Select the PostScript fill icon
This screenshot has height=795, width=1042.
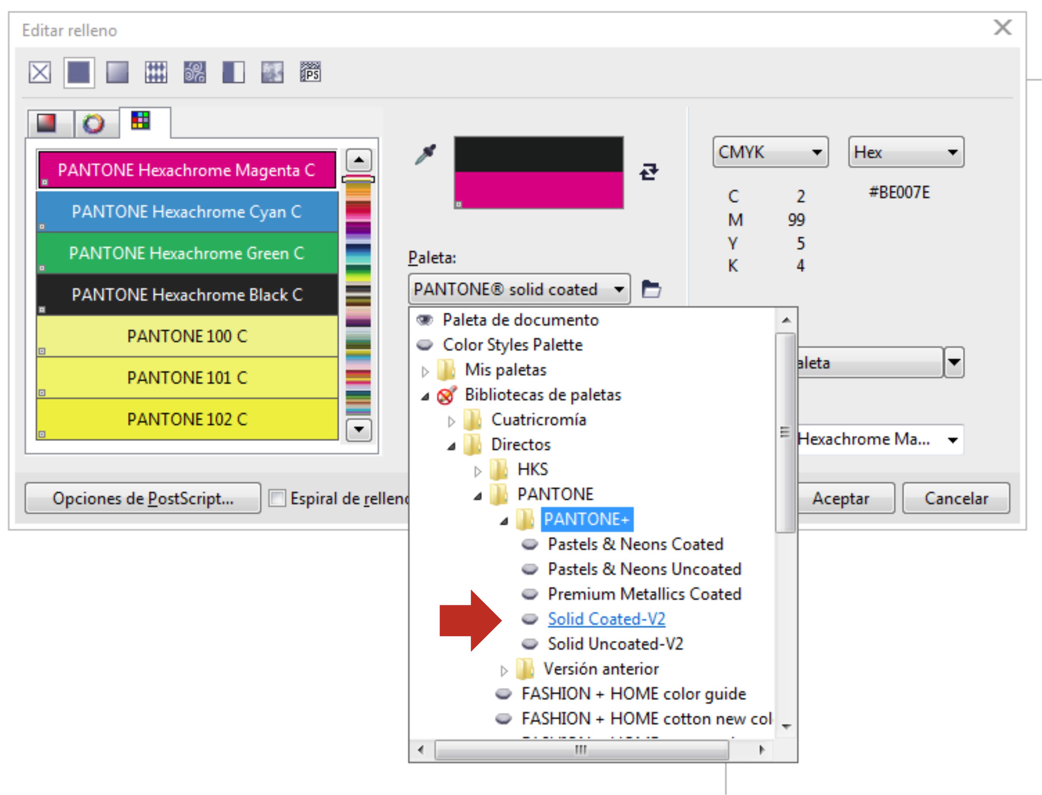pos(311,72)
